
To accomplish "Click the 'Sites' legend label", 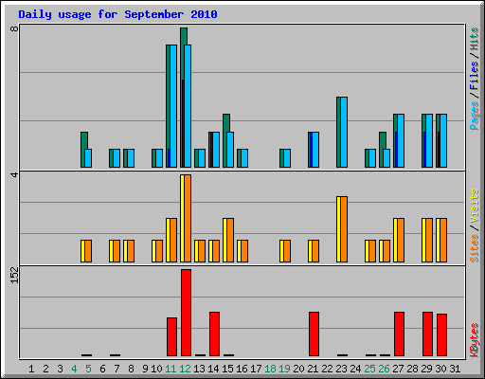I will (x=474, y=248).
